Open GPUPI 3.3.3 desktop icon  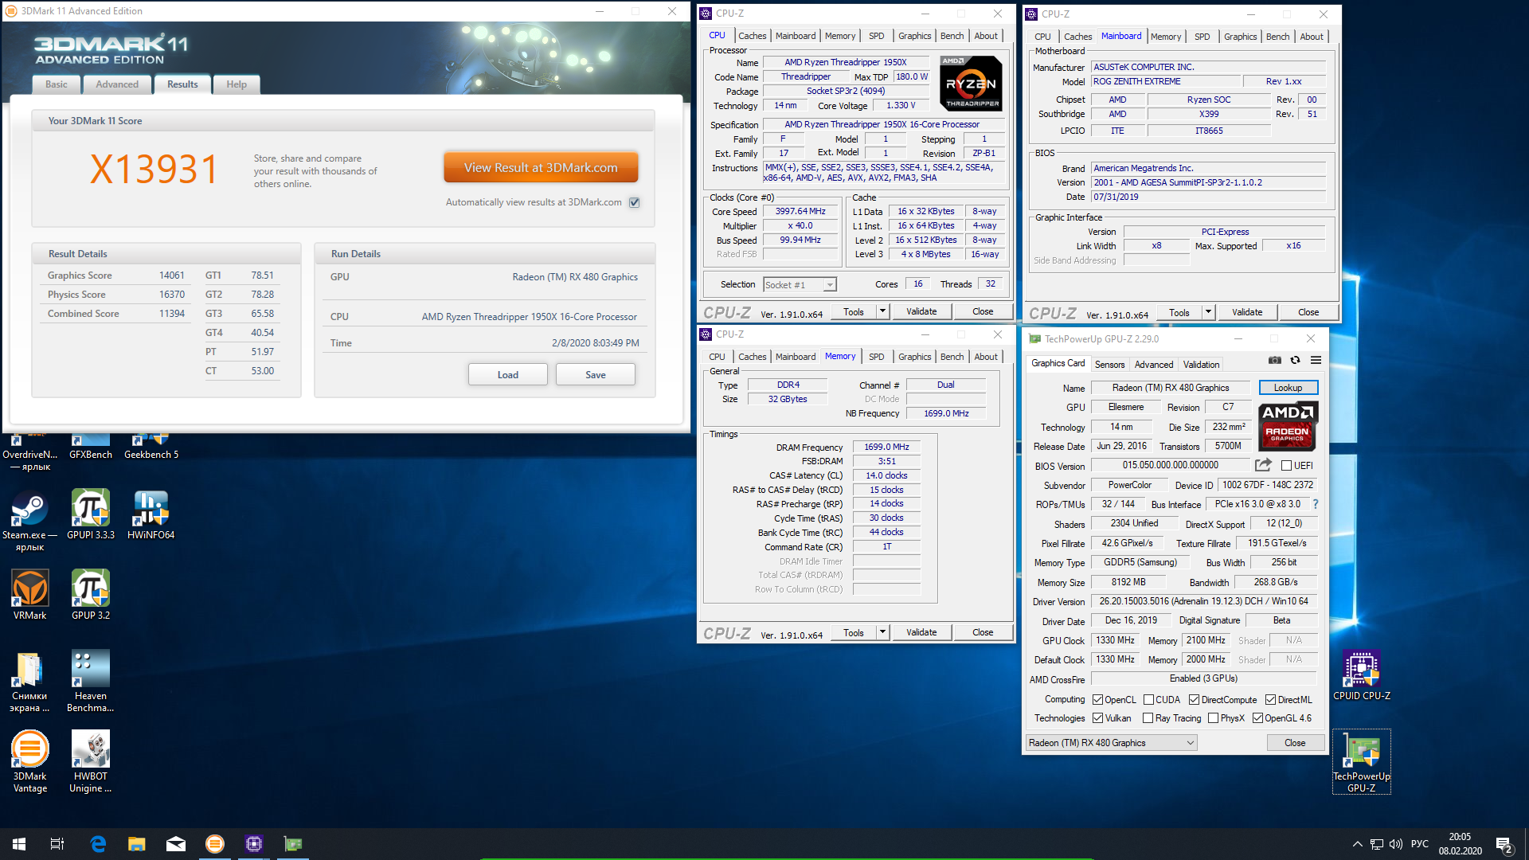(x=91, y=515)
